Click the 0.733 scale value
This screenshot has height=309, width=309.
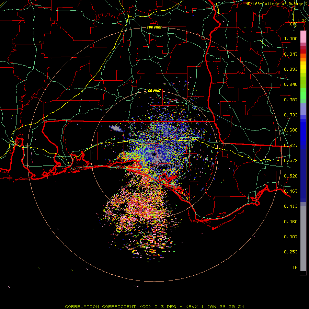[291, 115]
